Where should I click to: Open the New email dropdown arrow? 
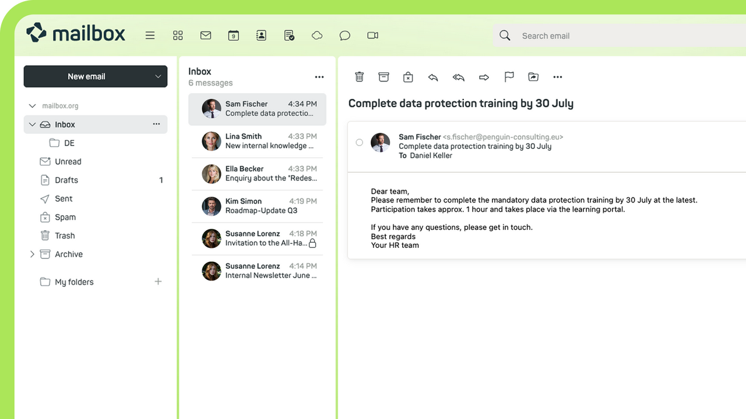click(x=158, y=76)
